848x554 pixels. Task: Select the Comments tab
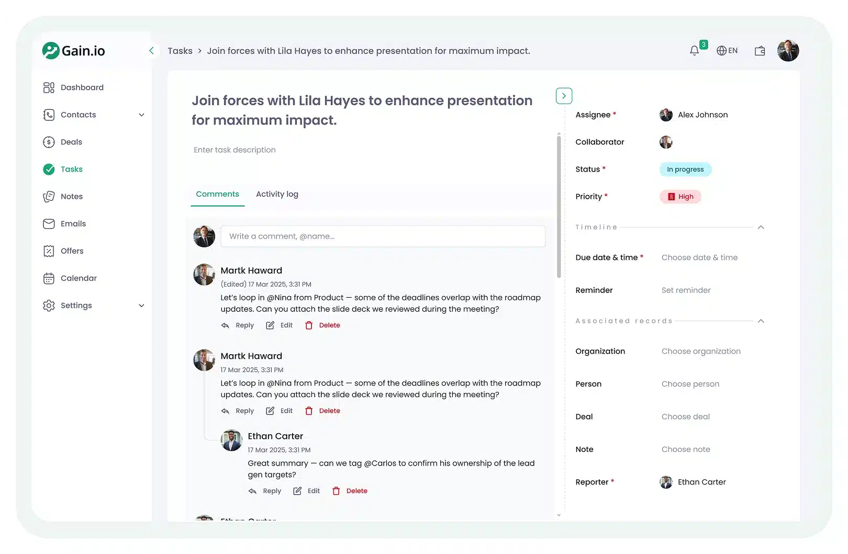(217, 194)
